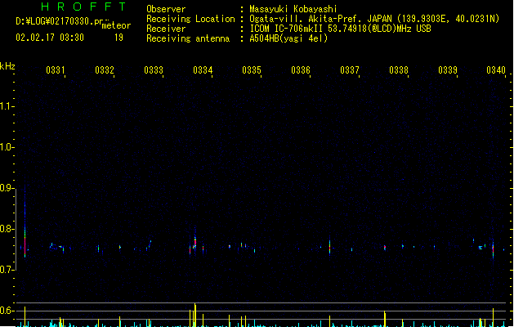Click the Observer label
514x327 pixels.
pos(166,9)
